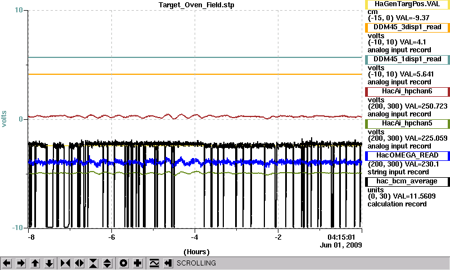Pan the graph left with the left-arrow button
This screenshot has height=270, width=450.
click(7, 263)
